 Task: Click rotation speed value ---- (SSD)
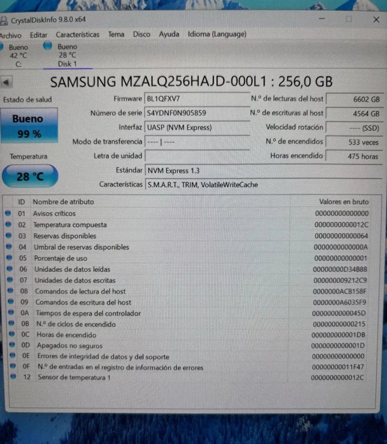pos(354,128)
